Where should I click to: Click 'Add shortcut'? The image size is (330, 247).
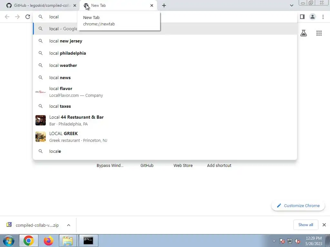(219, 166)
